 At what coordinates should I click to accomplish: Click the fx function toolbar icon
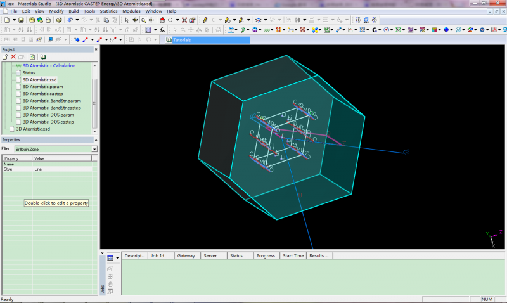pos(163,30)
